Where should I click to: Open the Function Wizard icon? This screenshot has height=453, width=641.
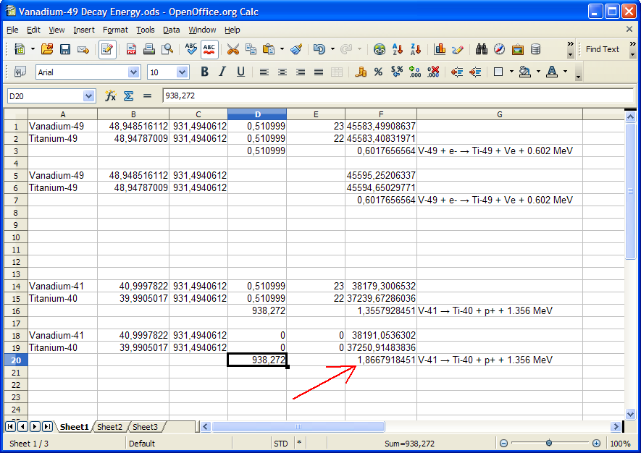(x=110, y=96)
